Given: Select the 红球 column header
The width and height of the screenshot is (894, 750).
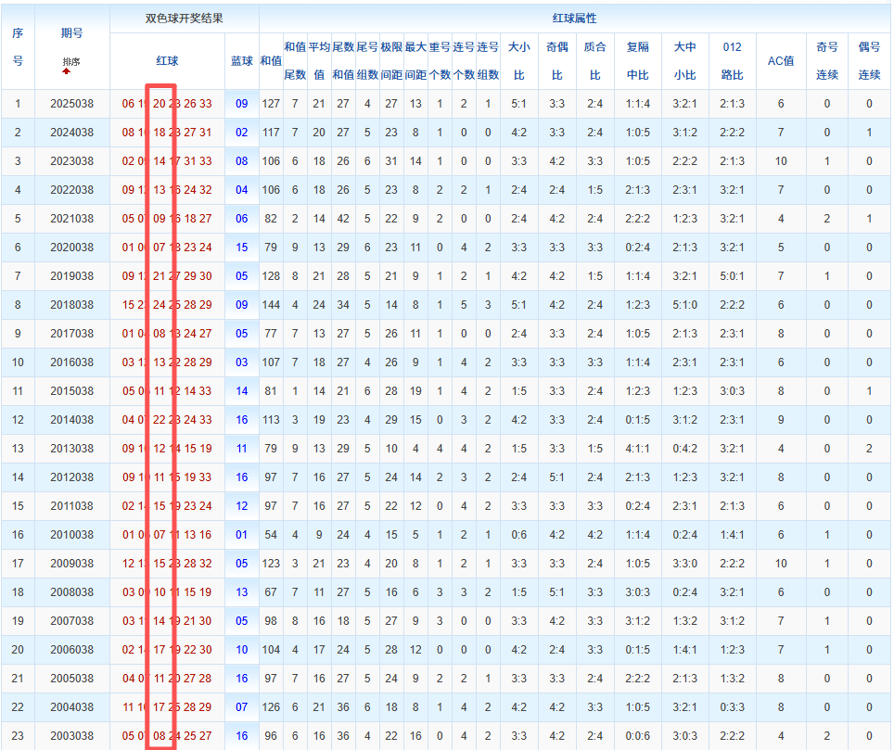Looking at the screenshot, I should [x=167, y=60].
